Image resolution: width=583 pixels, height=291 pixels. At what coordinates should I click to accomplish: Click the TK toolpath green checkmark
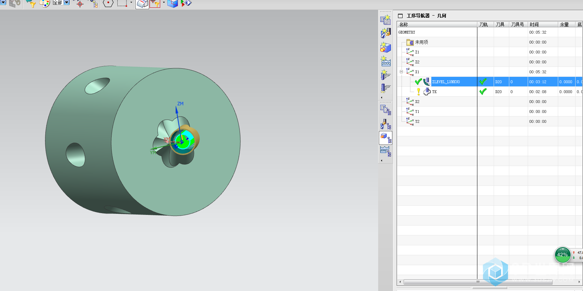click(x=483, y=91)
